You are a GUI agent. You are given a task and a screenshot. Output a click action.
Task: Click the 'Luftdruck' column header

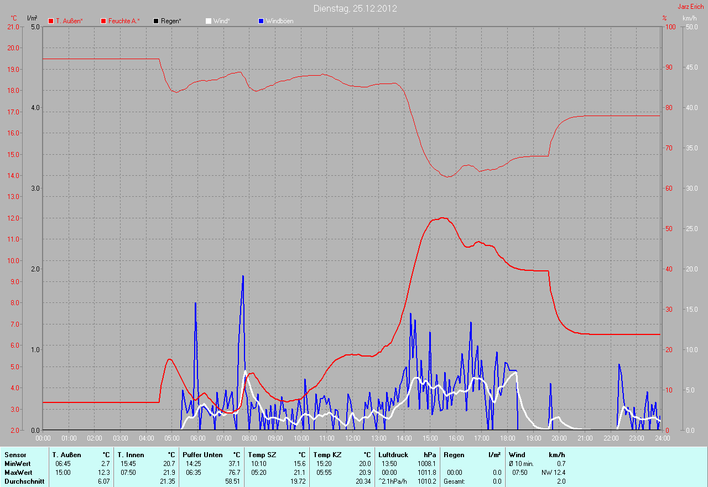click(393, 455)
